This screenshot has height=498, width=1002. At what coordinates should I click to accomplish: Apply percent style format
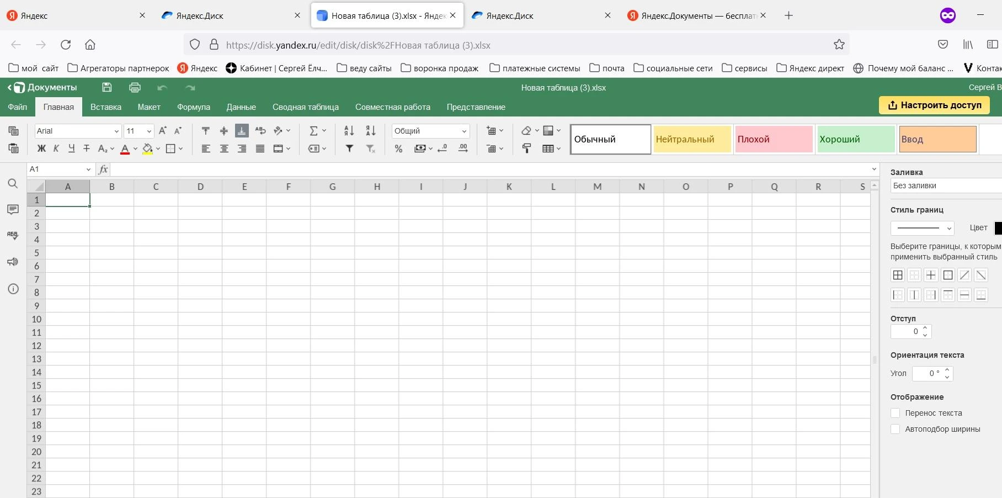[398, 149]
